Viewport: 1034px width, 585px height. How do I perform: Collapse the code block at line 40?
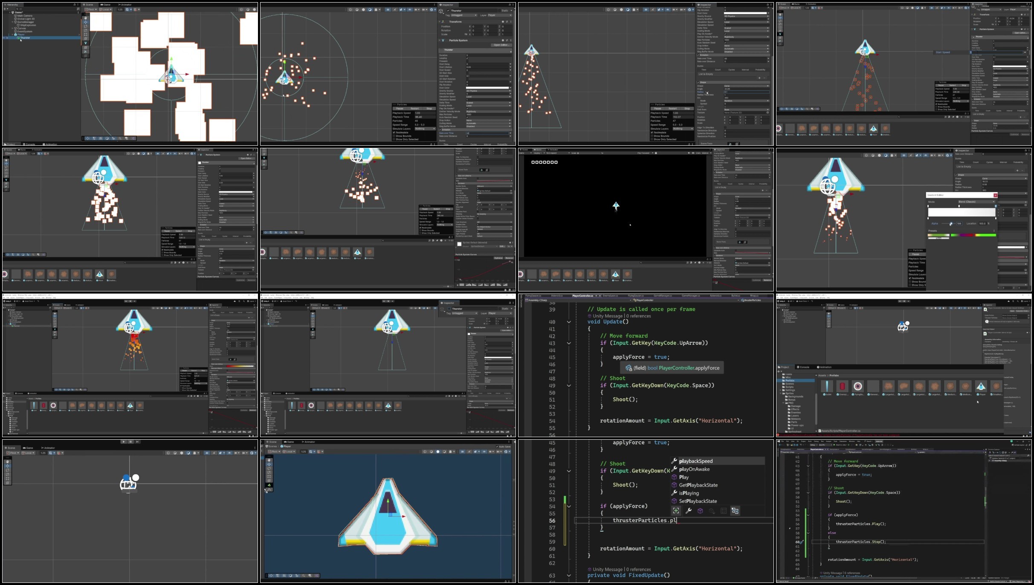point(569,322)
